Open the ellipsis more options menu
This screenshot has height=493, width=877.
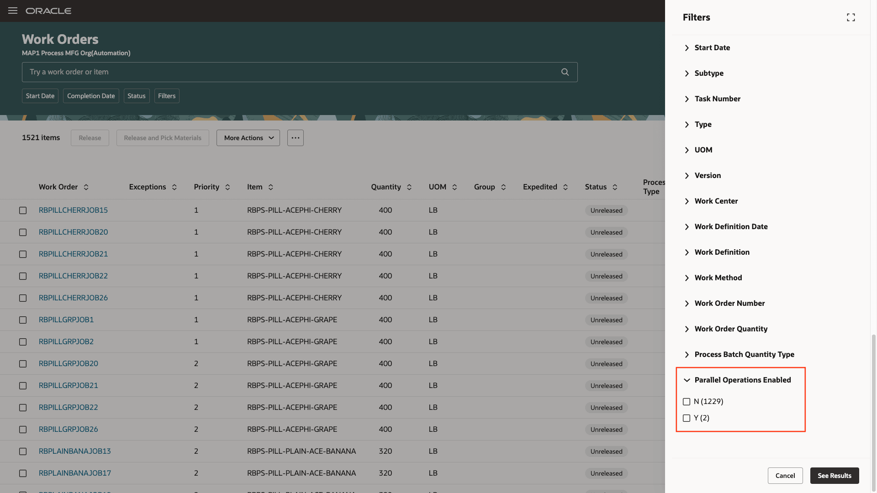tap(295, 137)
